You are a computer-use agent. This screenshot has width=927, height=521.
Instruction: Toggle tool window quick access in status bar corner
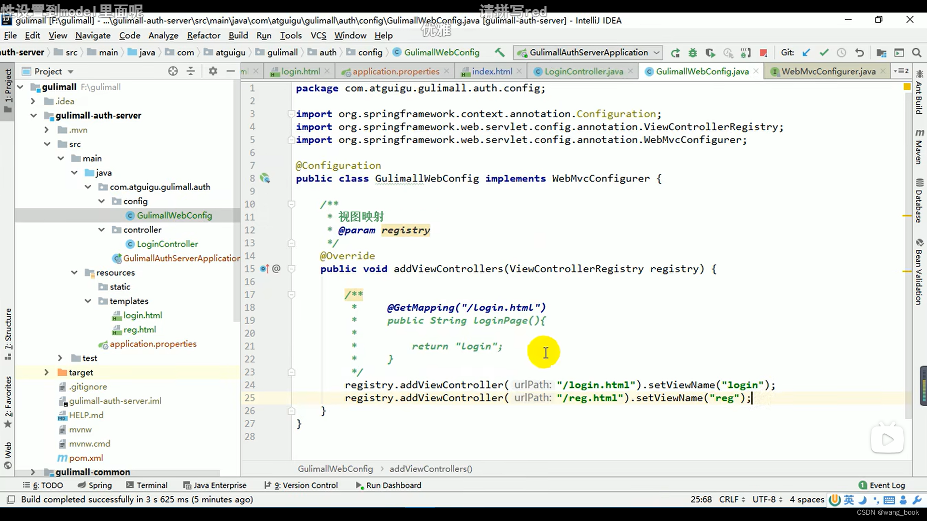tap(11, 499)
